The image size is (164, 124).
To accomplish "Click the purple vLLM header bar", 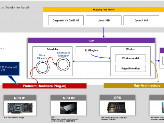I will tap(91, 41).
